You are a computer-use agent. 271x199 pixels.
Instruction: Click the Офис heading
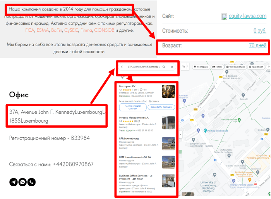[19, 95]
